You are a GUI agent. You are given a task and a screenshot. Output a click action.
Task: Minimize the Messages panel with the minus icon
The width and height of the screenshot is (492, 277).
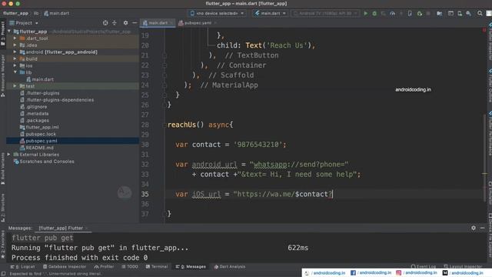click(x=482, y=228)
